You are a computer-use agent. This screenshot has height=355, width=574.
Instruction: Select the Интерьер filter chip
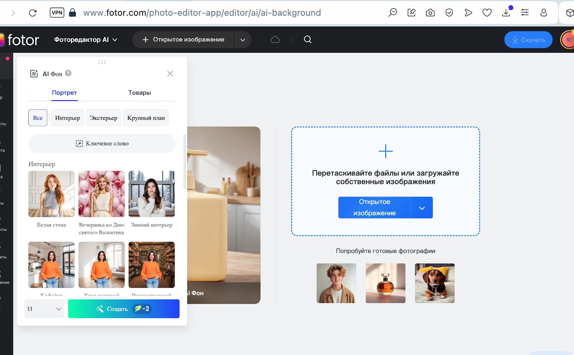tap(67, 118)
